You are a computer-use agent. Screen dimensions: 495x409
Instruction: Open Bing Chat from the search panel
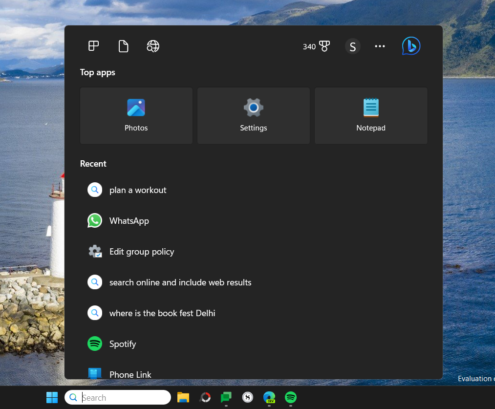click(410, 45)
